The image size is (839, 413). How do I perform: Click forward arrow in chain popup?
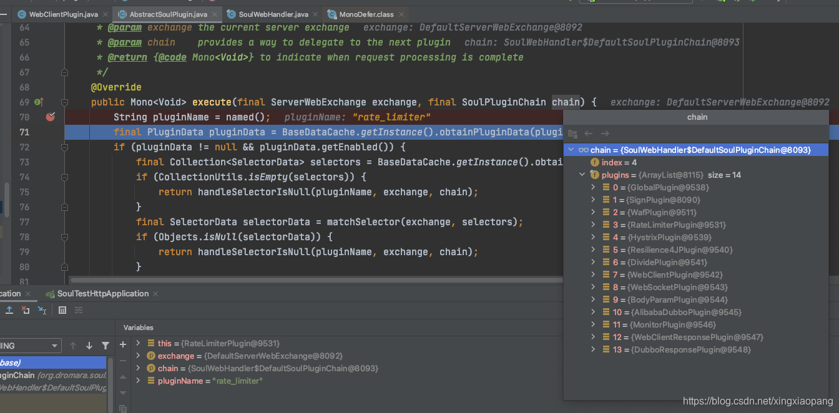pyautogui.click(x=604, y=134)
